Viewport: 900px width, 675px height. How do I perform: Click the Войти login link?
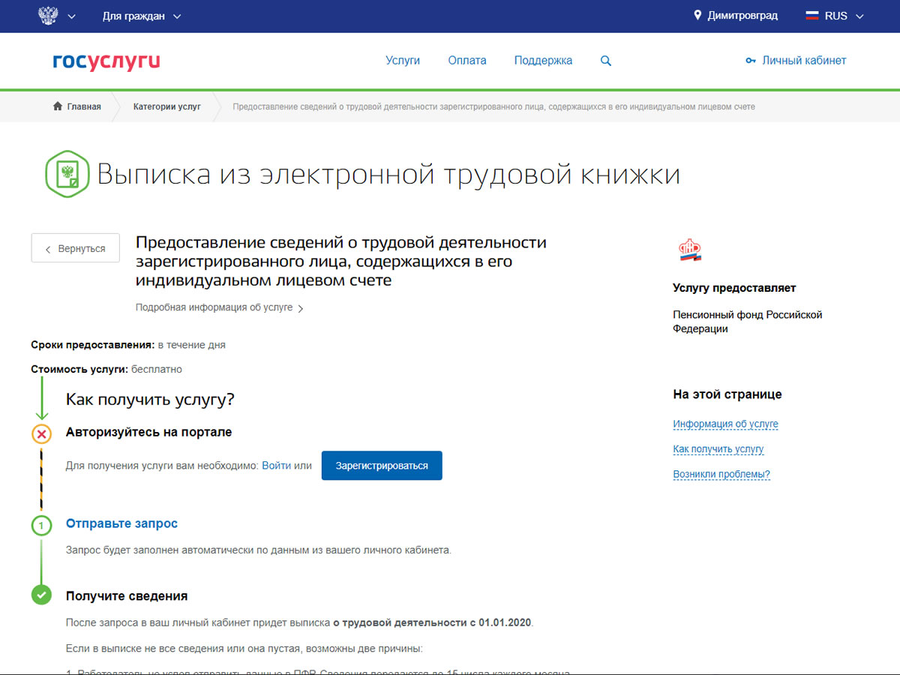[276, 466]
